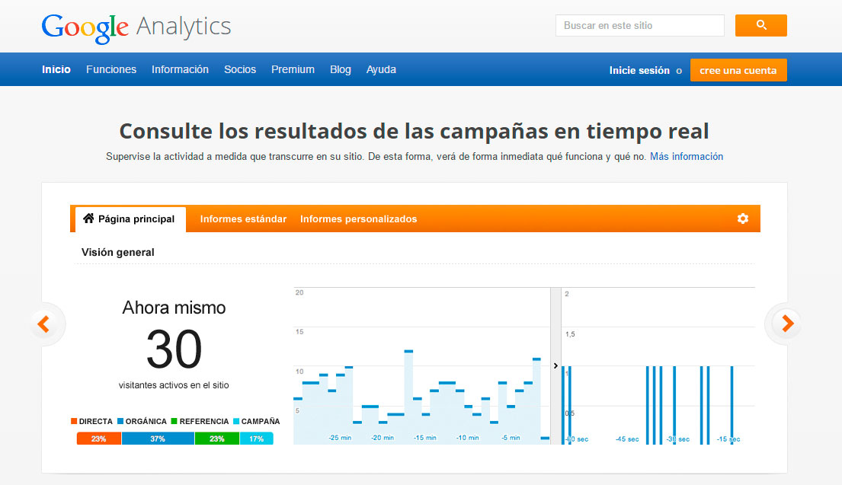
Task: Open the Información menu item
Action: 180,69
